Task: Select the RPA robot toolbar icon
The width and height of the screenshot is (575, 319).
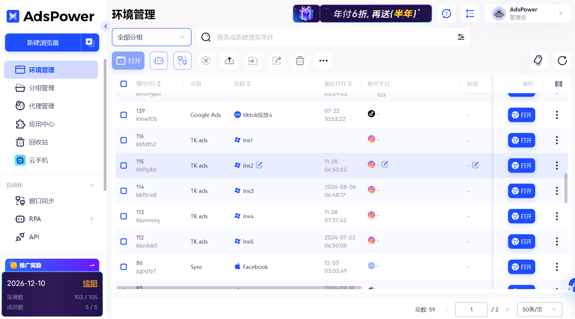Action: 159,60
